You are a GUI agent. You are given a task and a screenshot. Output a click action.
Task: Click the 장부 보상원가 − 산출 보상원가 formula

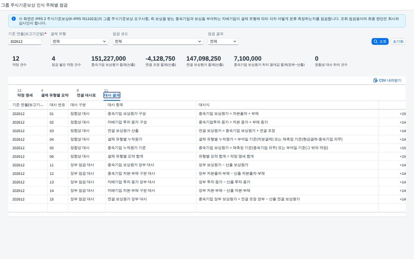point(223,165)
